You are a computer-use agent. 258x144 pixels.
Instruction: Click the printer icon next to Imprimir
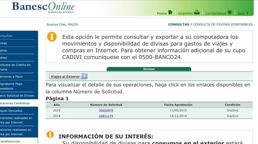[x=197, y=13]
